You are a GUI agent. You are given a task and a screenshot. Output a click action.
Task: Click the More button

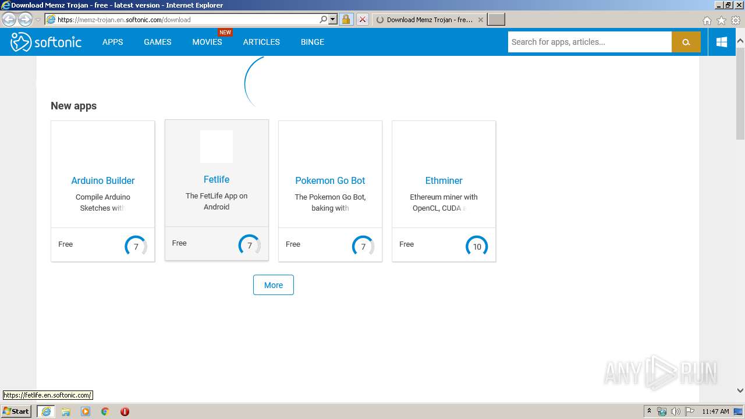pyautogui.click(x=274, y=285)
